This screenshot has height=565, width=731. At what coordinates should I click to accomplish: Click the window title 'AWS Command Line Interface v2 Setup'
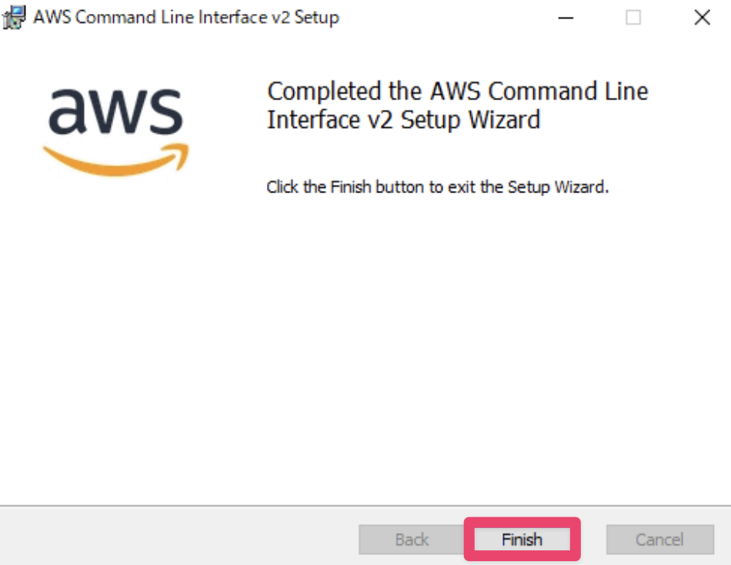pyautogui.click(x=185, y=18)
